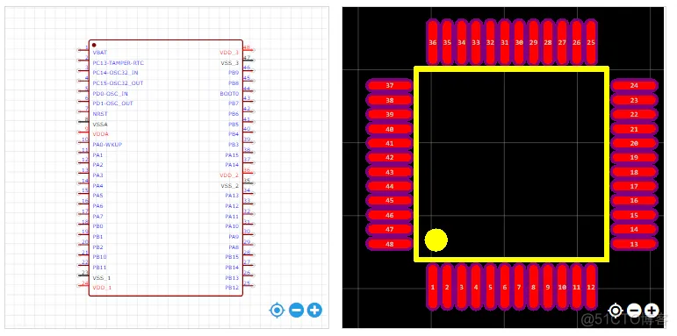Zoom in on the PCB footprint view
Viewport: 677px width, 336px height.
(x=652, y=311)
